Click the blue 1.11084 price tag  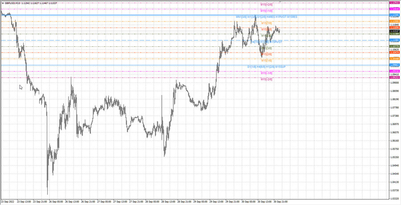coord(395,40)
